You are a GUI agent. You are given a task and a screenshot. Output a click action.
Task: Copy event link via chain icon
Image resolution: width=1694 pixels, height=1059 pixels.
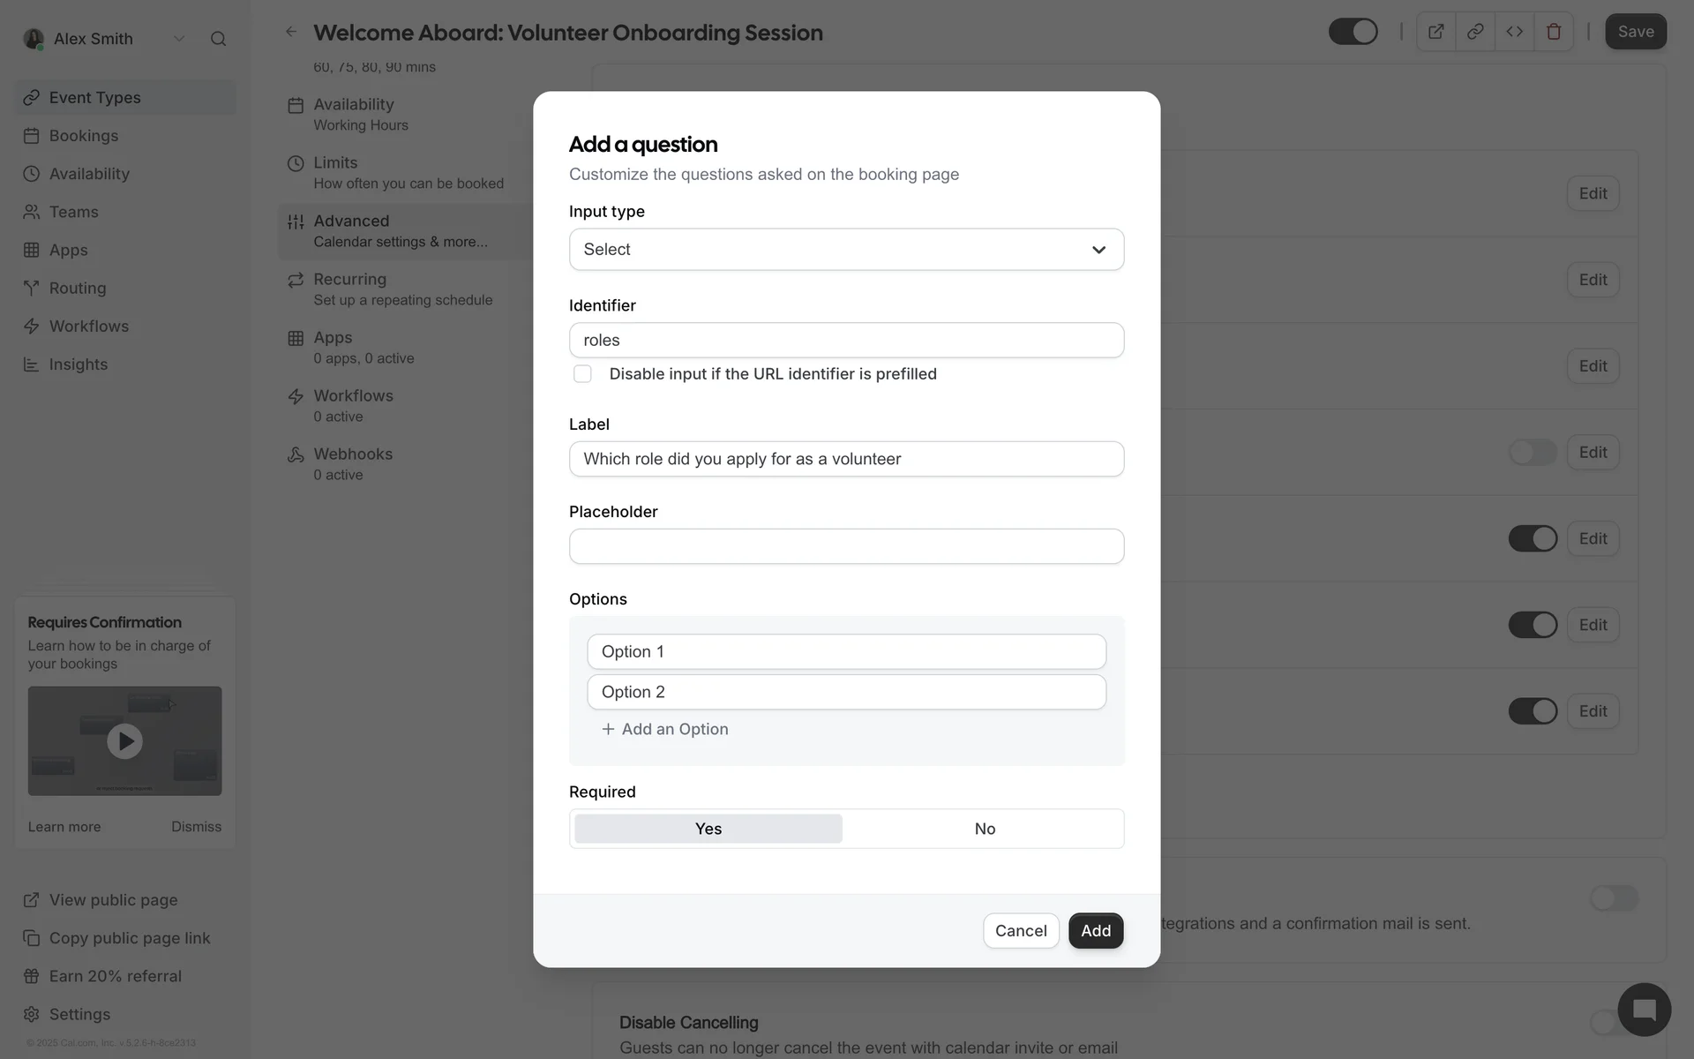(x=1474, y=32)
